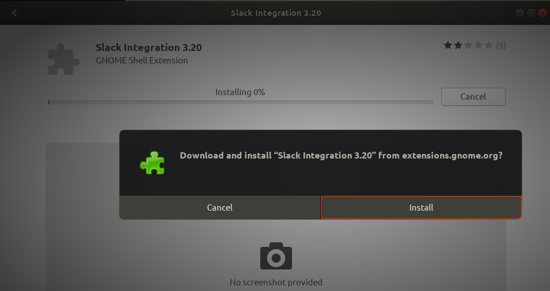Screen dimensions: 550x291
Task: Click "GNOME Shell Extension" subtitle
Action: (142, 60)
